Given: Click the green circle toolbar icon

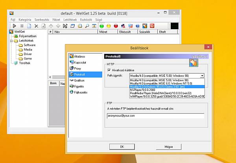Looking at the screenshot, I should pyautogui.click(x=102, y=26).
